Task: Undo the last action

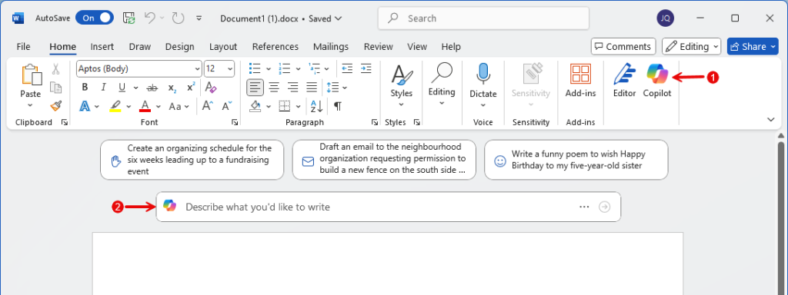Action: pos(150,18)
